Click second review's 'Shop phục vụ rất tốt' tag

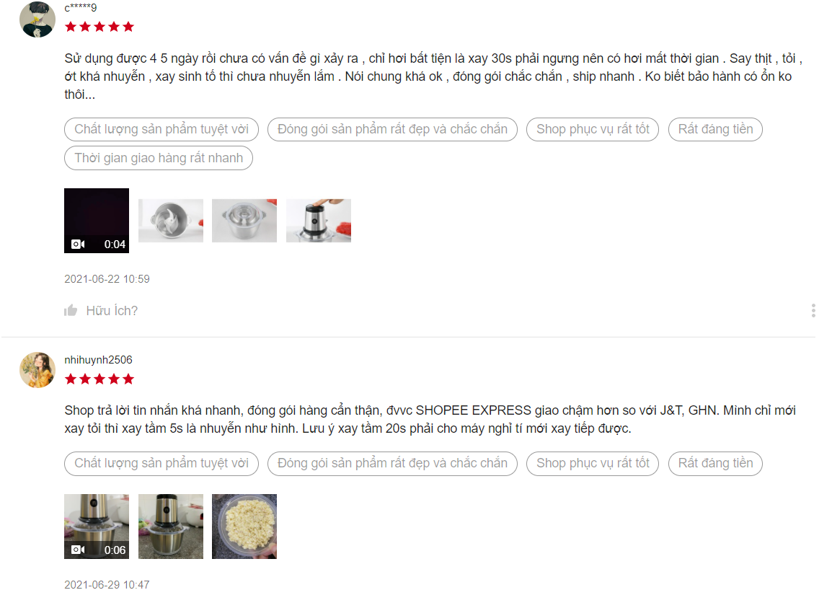(592, 463)
